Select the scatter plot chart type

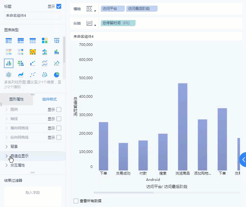point(33,75)
